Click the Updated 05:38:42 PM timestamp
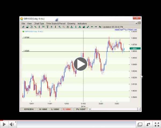 click(x=113, y=27)
